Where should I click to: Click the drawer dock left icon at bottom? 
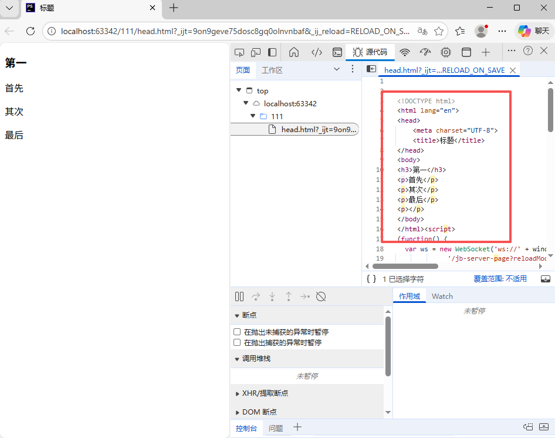click(x=528, y=427)
